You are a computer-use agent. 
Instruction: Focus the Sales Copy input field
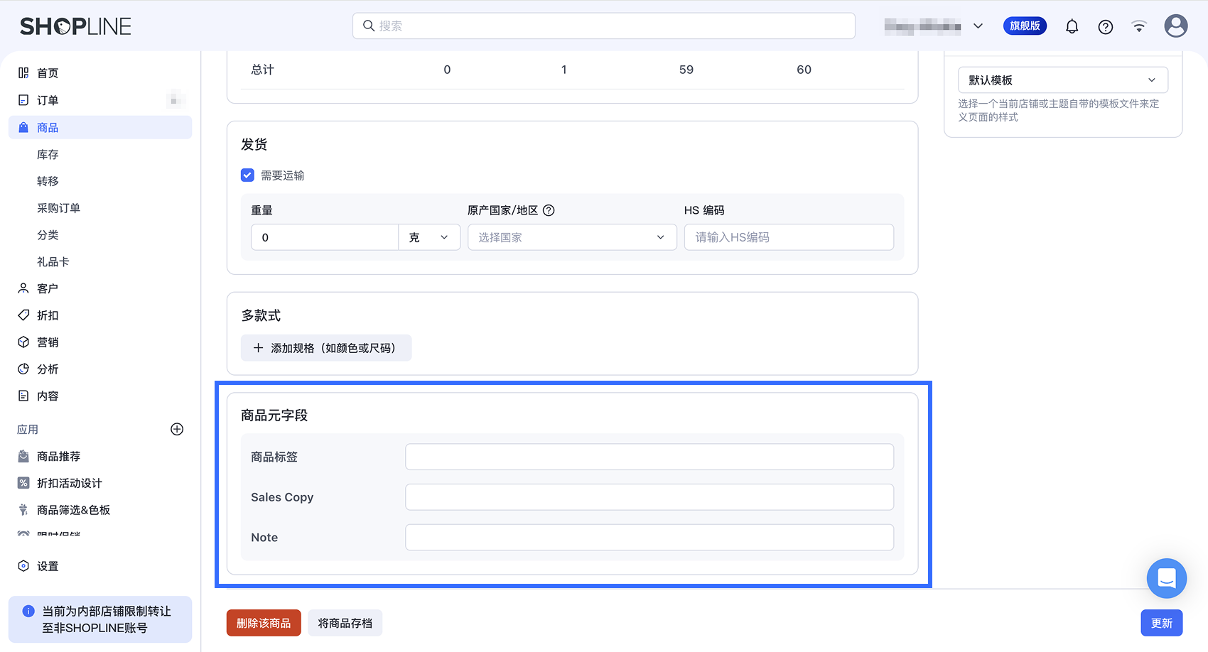(x=649, y=497)
